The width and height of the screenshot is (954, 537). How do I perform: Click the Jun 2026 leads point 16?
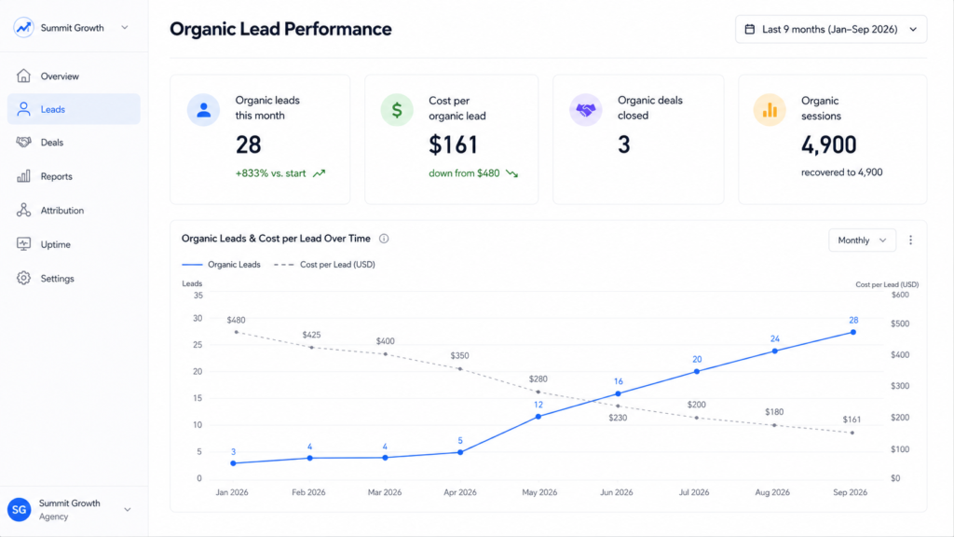(x=619, y=394)
